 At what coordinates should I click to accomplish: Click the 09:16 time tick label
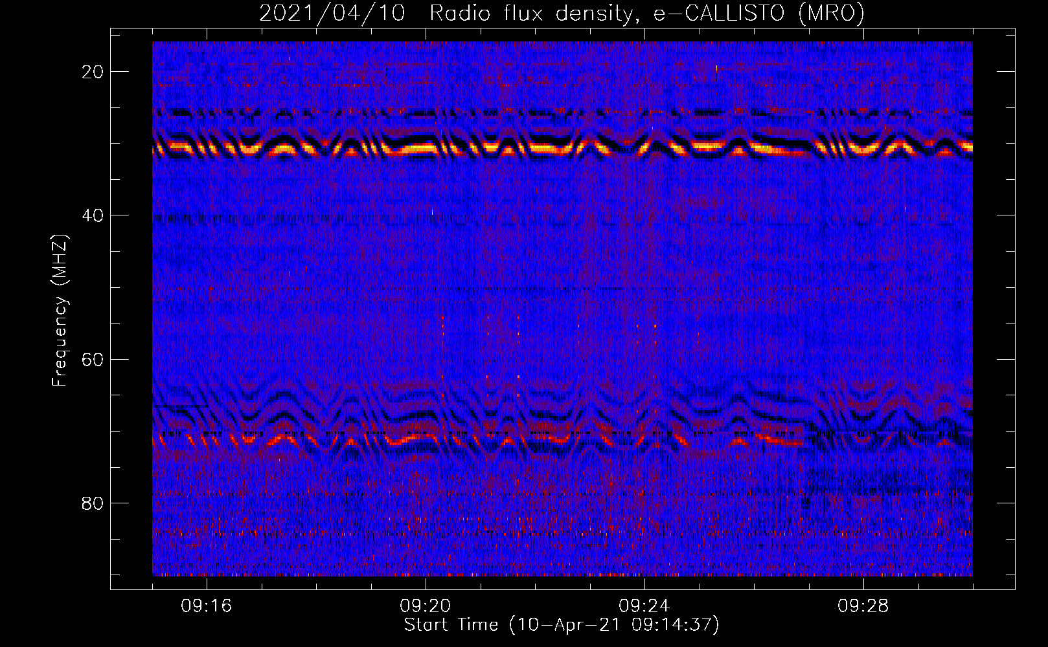click(207, 606)
